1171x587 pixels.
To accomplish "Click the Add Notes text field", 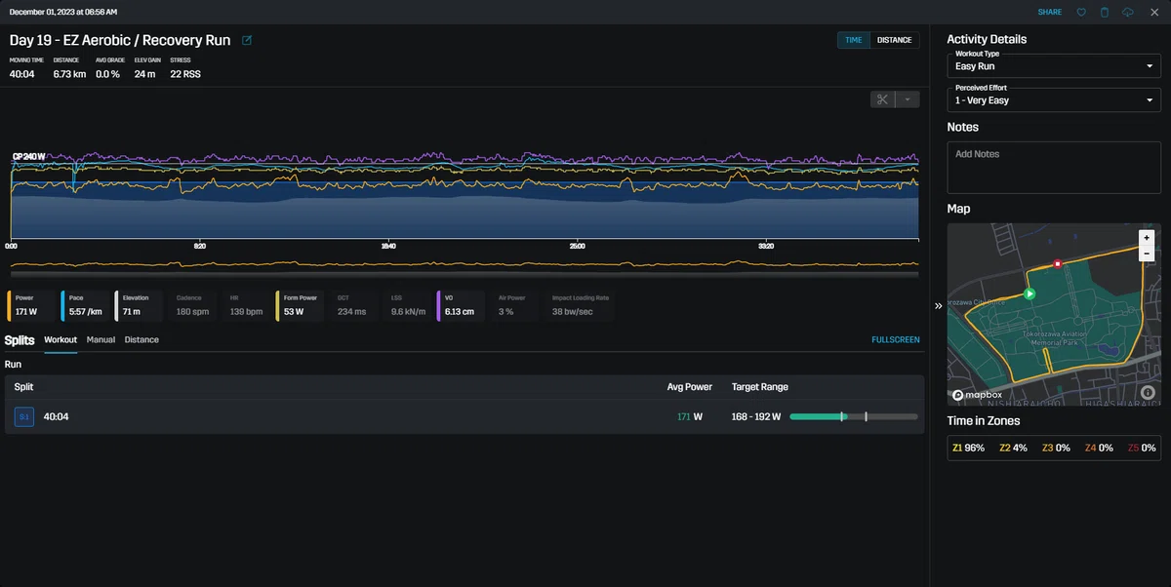I will [x=1054, y=168].
